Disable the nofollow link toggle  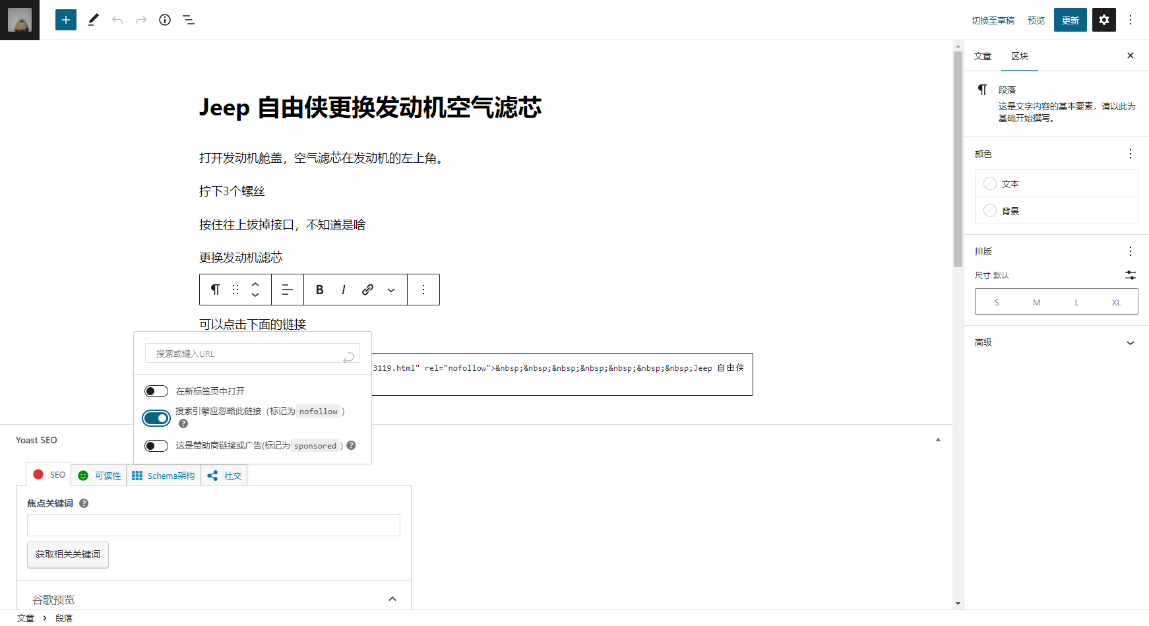156,418
